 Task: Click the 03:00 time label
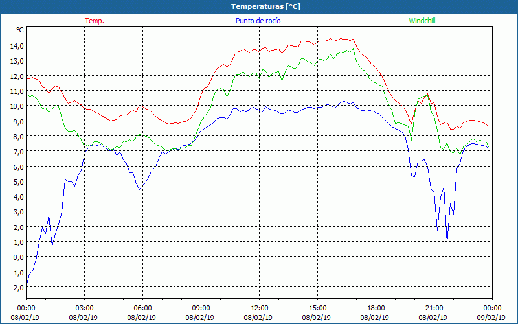[x=85, y=308]
